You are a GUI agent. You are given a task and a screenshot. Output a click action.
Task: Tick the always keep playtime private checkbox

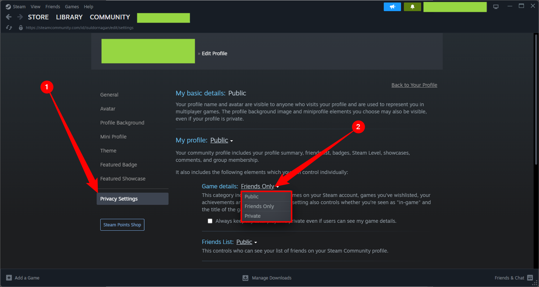(x=210, y=221)
